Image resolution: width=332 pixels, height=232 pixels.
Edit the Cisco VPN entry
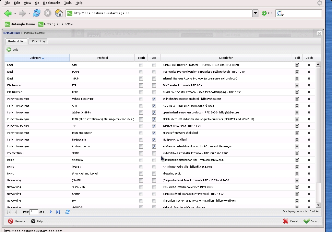(297, 187)
